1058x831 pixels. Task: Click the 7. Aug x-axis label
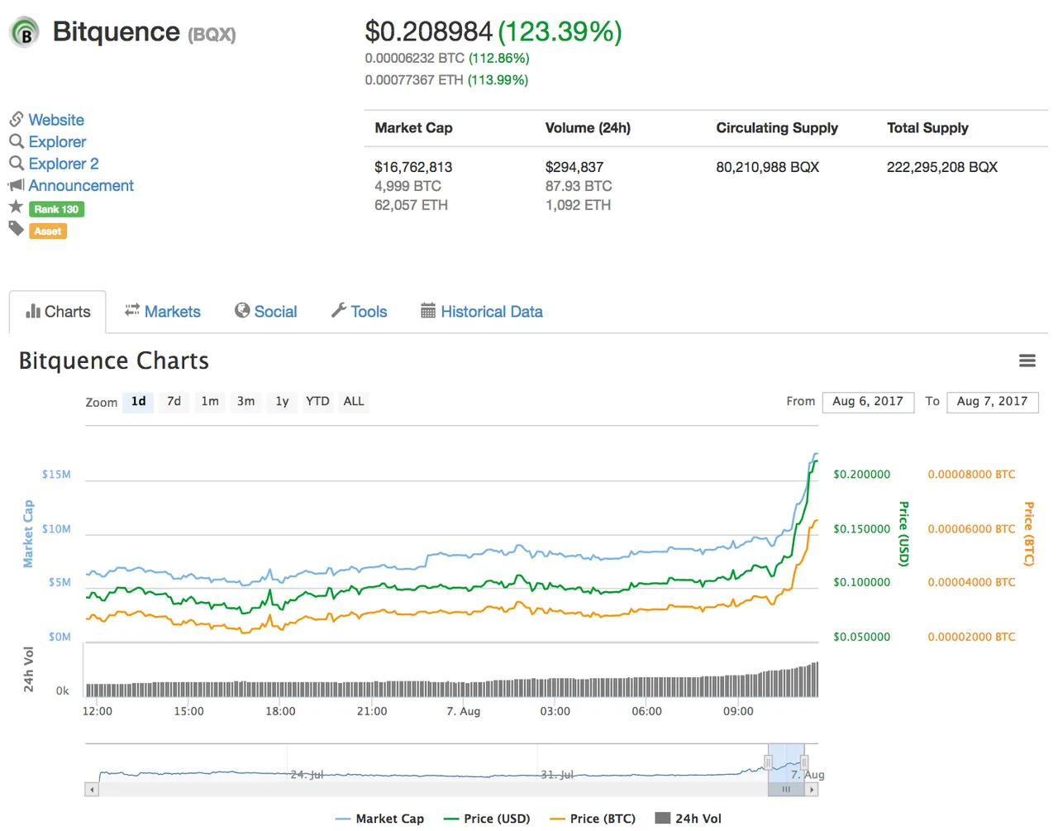(463, 711)
